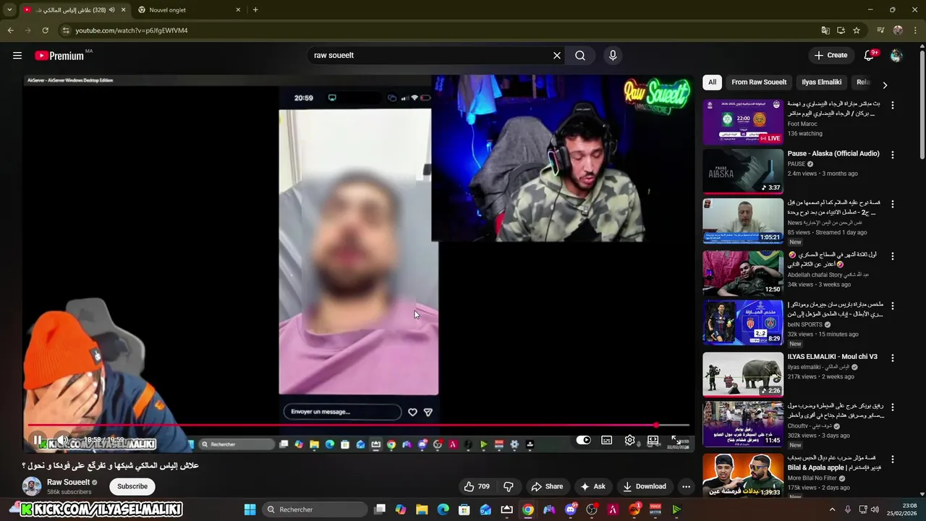Viewport: 926px width, 521px height.
Task: Select the All filter chip
Action: [712, 82]
